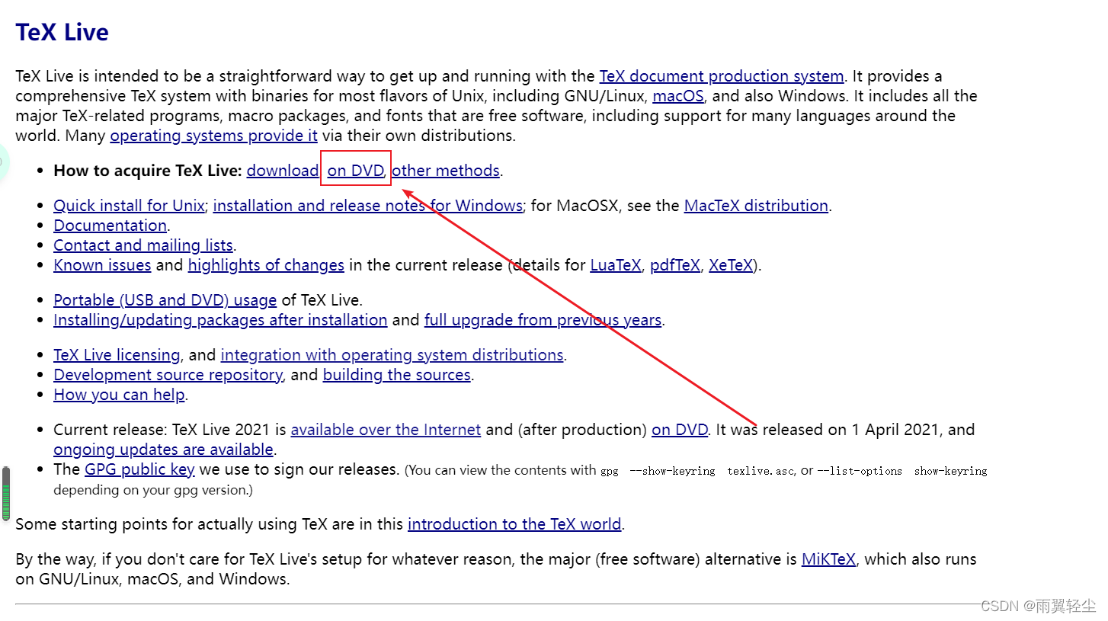Open Installing/updating packages after installation link

(x=220, y=320)
